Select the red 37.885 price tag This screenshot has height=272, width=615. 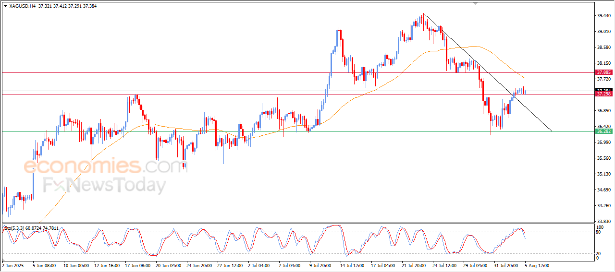[x=603, y=73]
